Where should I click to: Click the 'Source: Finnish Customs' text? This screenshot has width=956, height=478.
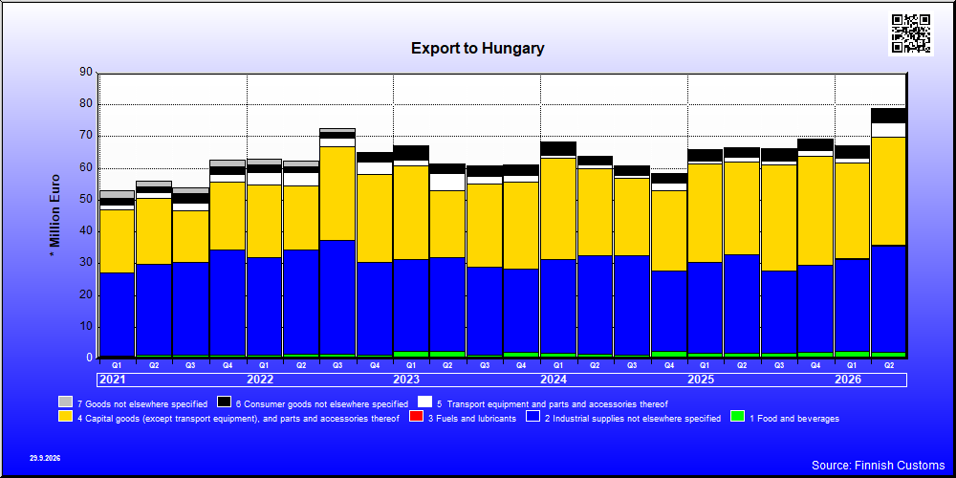(878, 466)
